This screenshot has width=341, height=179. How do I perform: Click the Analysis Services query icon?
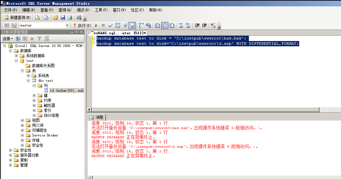pyautogui.click(x=46, y=17)
